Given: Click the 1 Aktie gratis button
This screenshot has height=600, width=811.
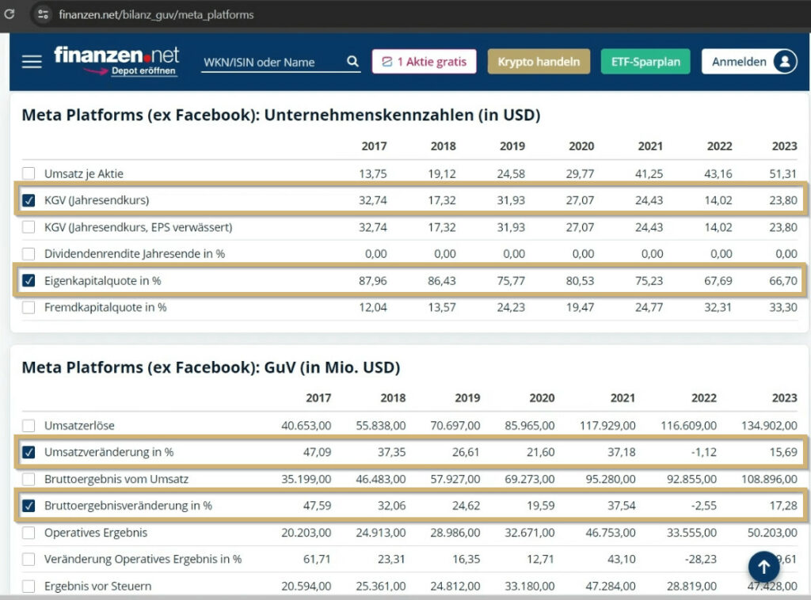Looking at the screenshot, I should (425, 62).
